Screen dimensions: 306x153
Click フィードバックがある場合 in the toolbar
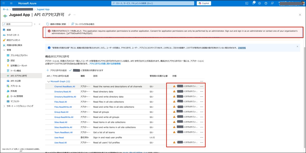coord(83,24)
